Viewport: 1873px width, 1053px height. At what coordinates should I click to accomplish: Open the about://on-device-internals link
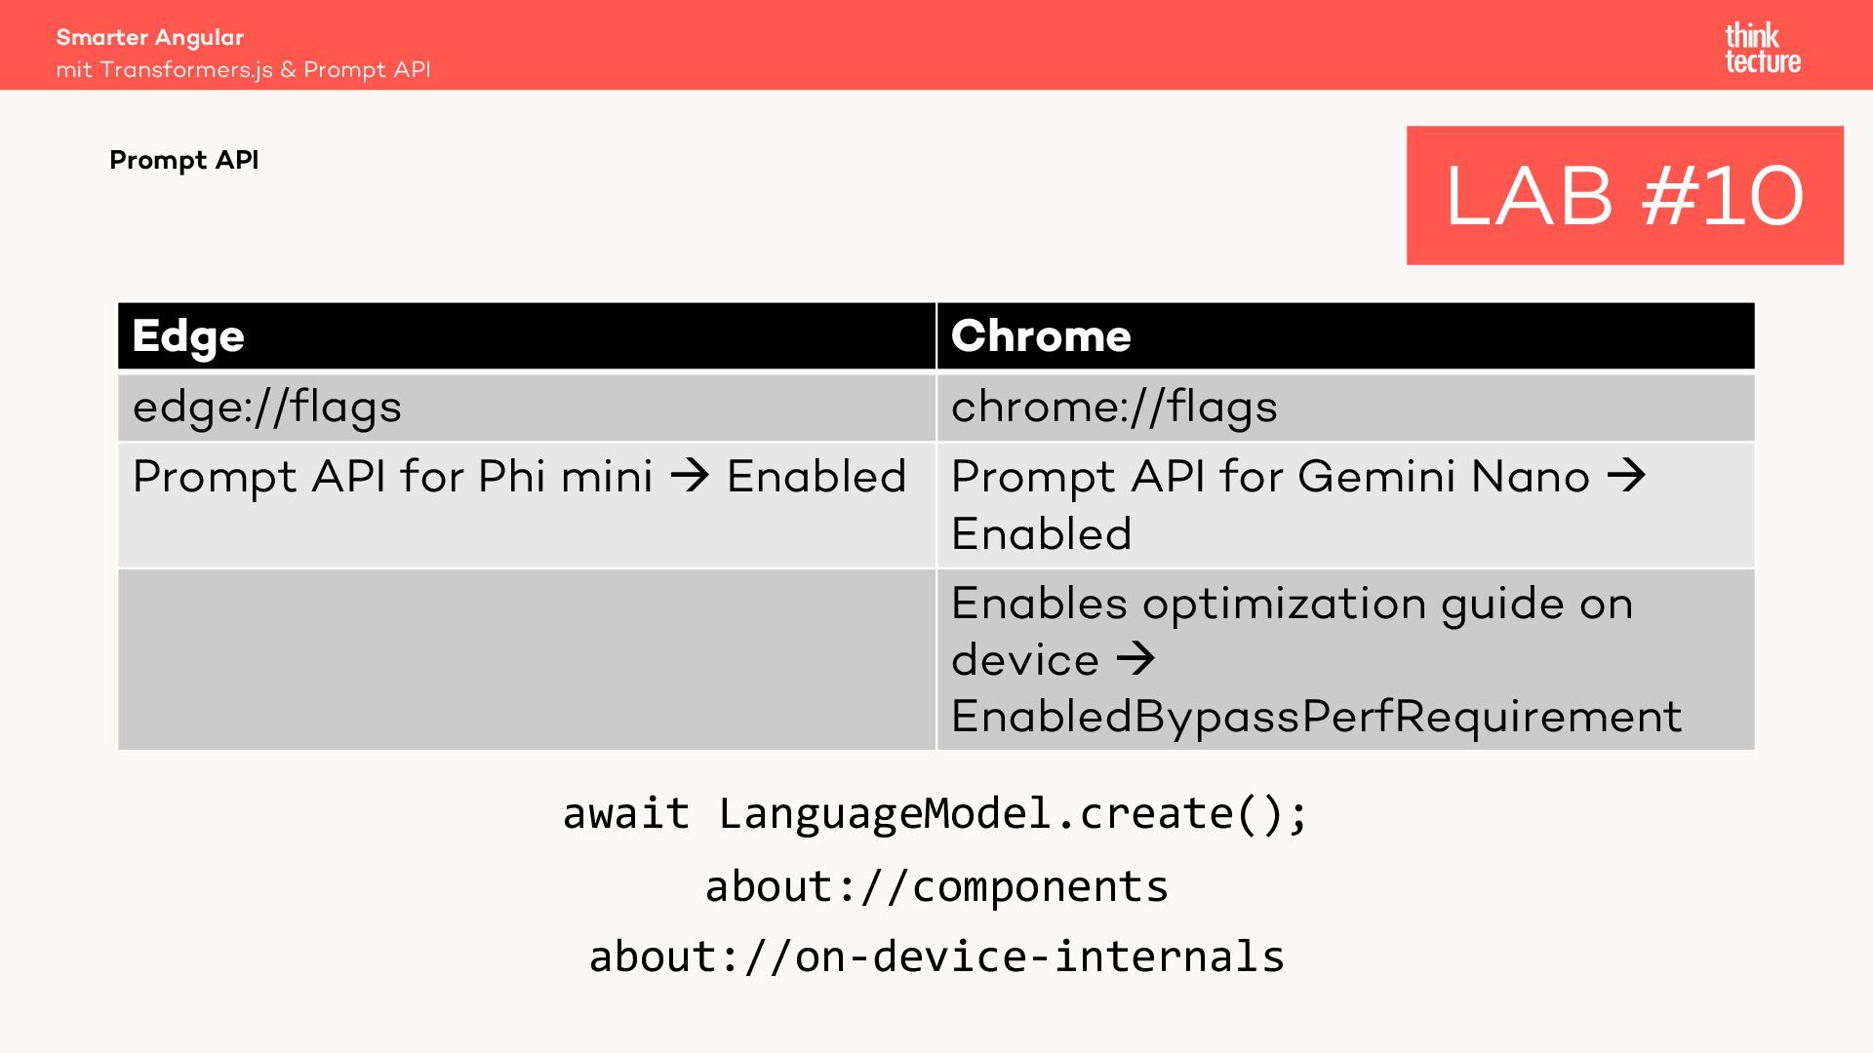pyautogui.click(x=936, y=956)
